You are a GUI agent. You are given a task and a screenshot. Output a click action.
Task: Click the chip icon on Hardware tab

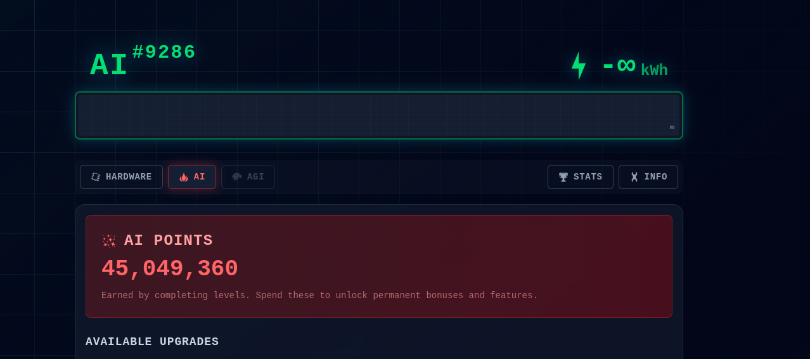(x=96, y=177)
